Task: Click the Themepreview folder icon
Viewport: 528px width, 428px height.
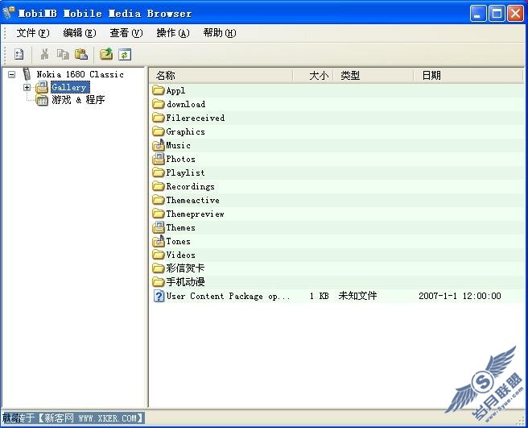Action: point(159,214)
